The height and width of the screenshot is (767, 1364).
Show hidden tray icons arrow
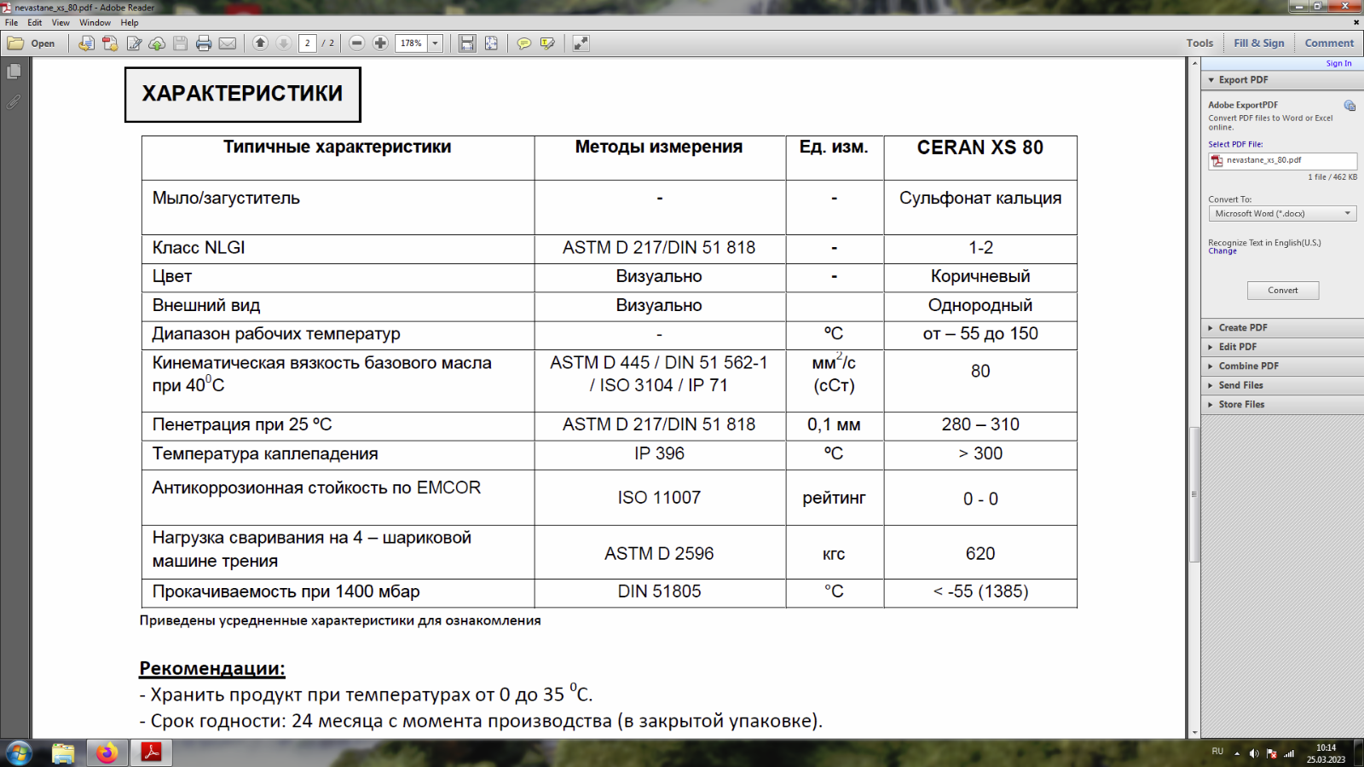(x=1237, y=753)
